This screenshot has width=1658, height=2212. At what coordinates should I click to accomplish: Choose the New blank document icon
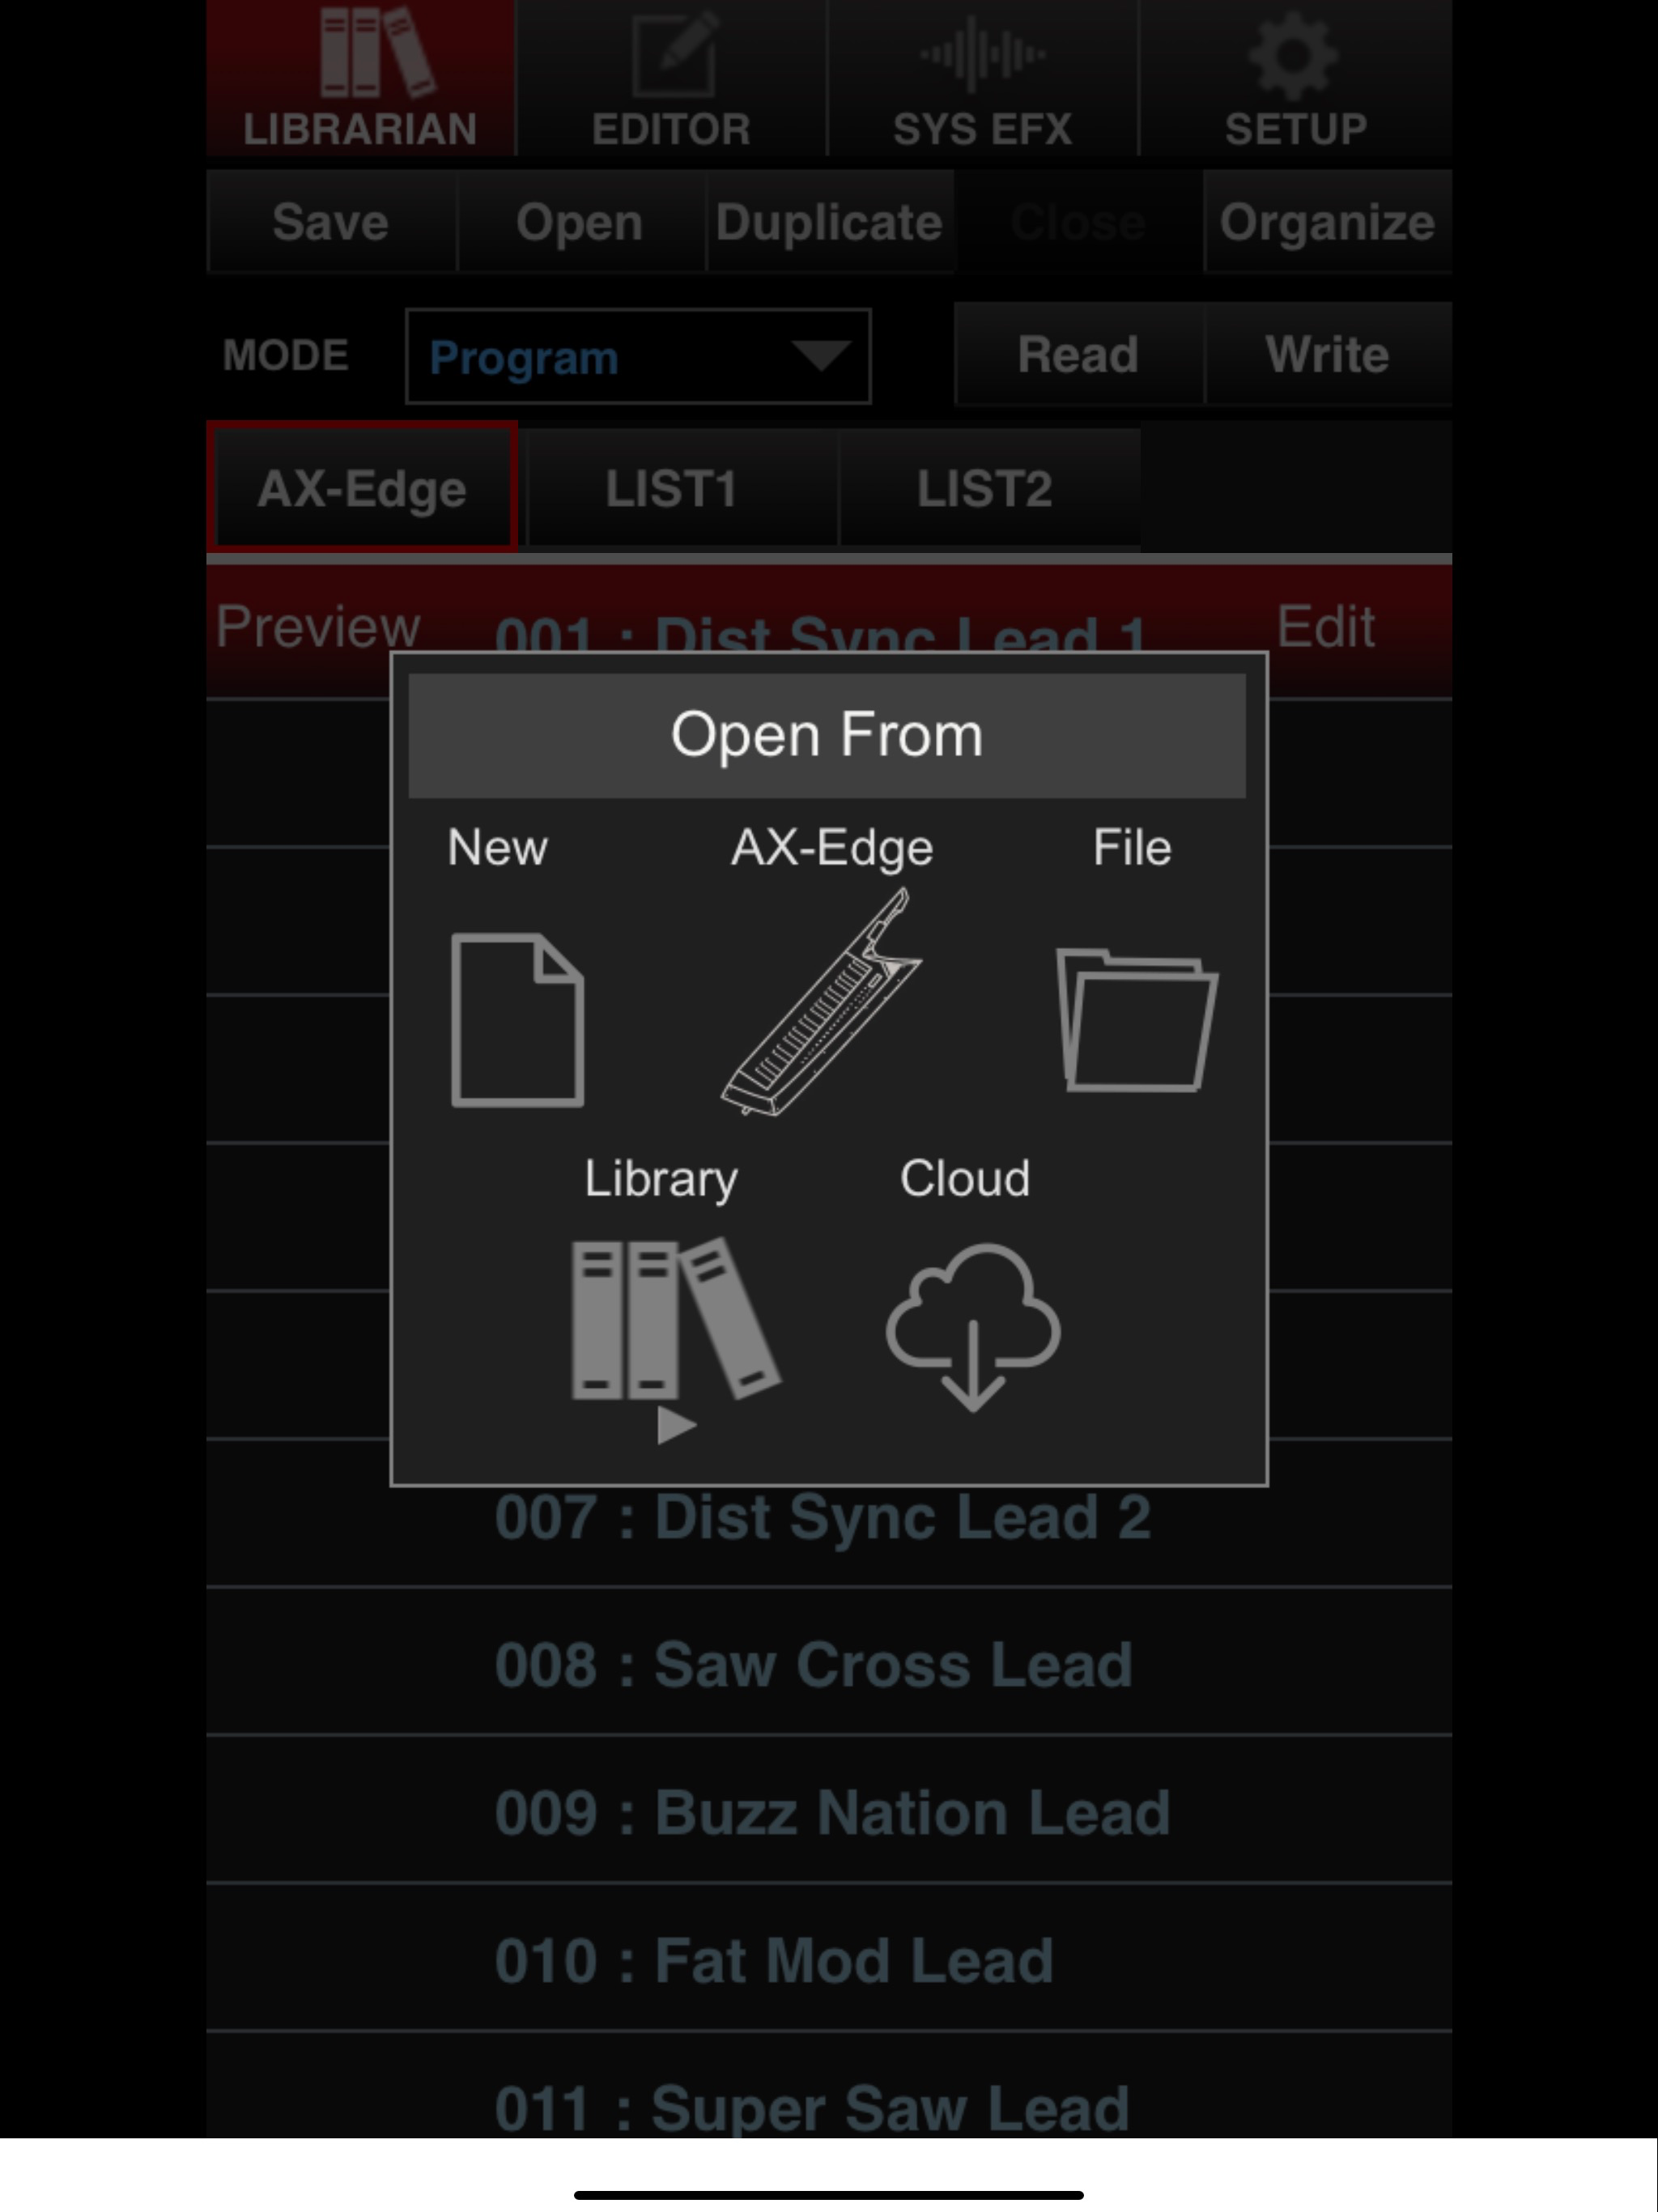[x=517, y=1019]
